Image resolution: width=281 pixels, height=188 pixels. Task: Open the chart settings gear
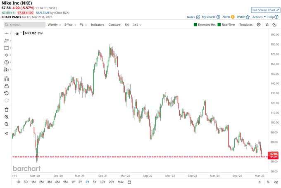259,24
